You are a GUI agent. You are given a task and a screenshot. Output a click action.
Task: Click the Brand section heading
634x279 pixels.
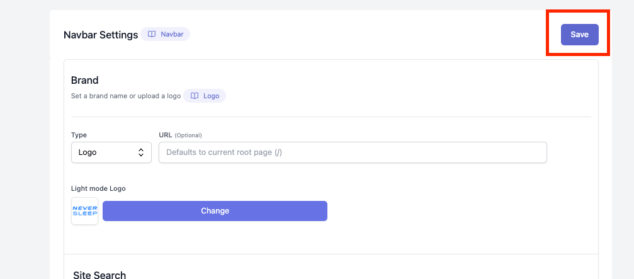tap(84, 80)
